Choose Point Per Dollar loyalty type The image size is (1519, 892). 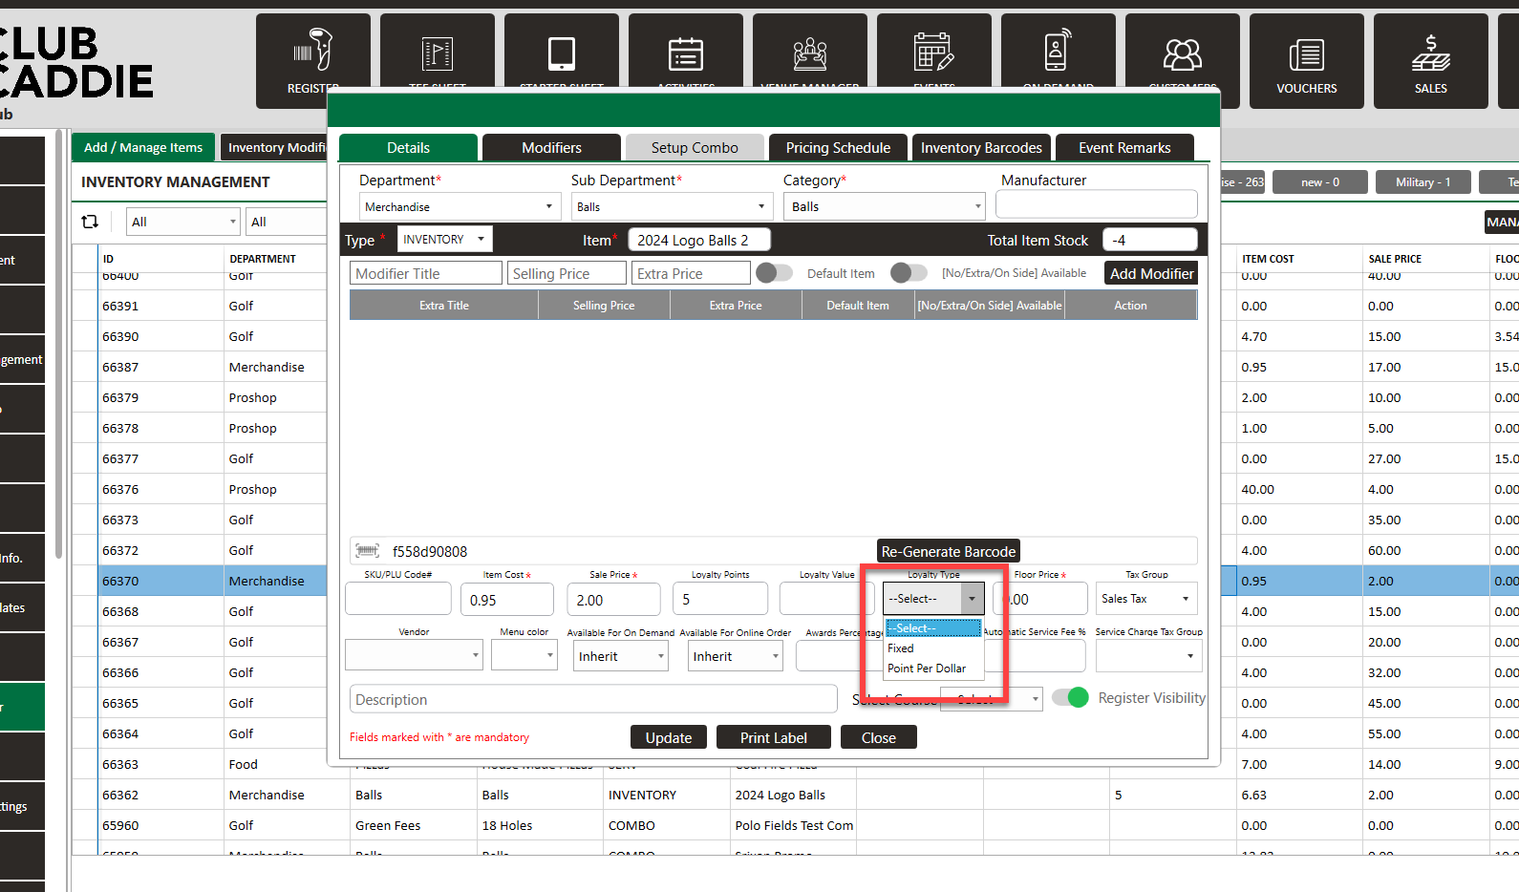coord(926,669)
